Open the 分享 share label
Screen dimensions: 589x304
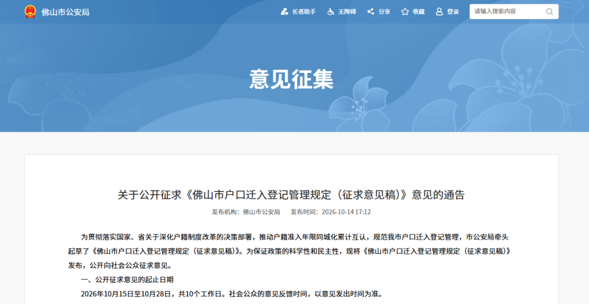pyautogui.click(x=384, y=11)
